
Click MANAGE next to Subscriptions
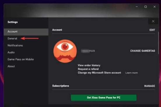point(150,86)
